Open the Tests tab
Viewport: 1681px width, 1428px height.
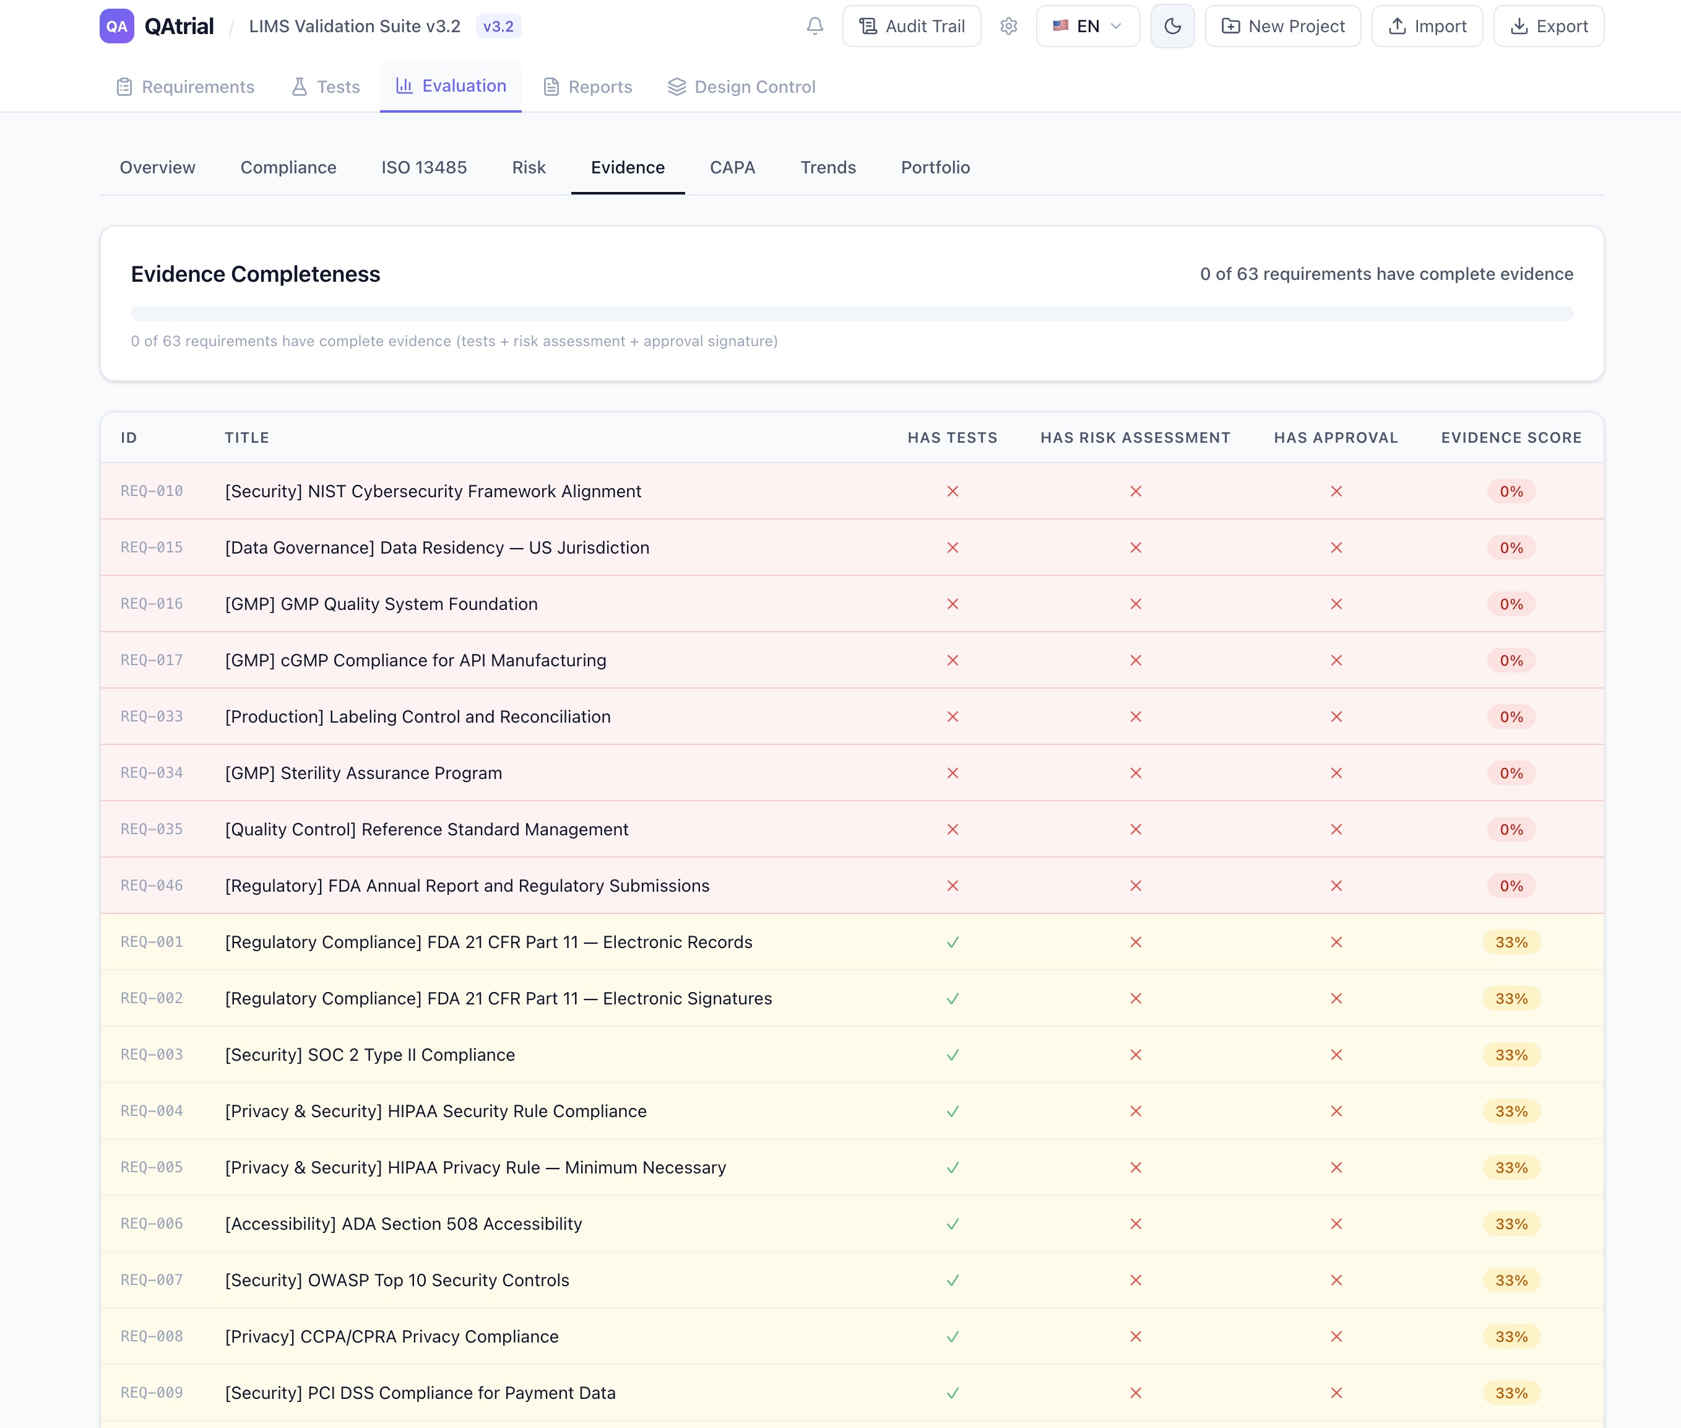325,87
